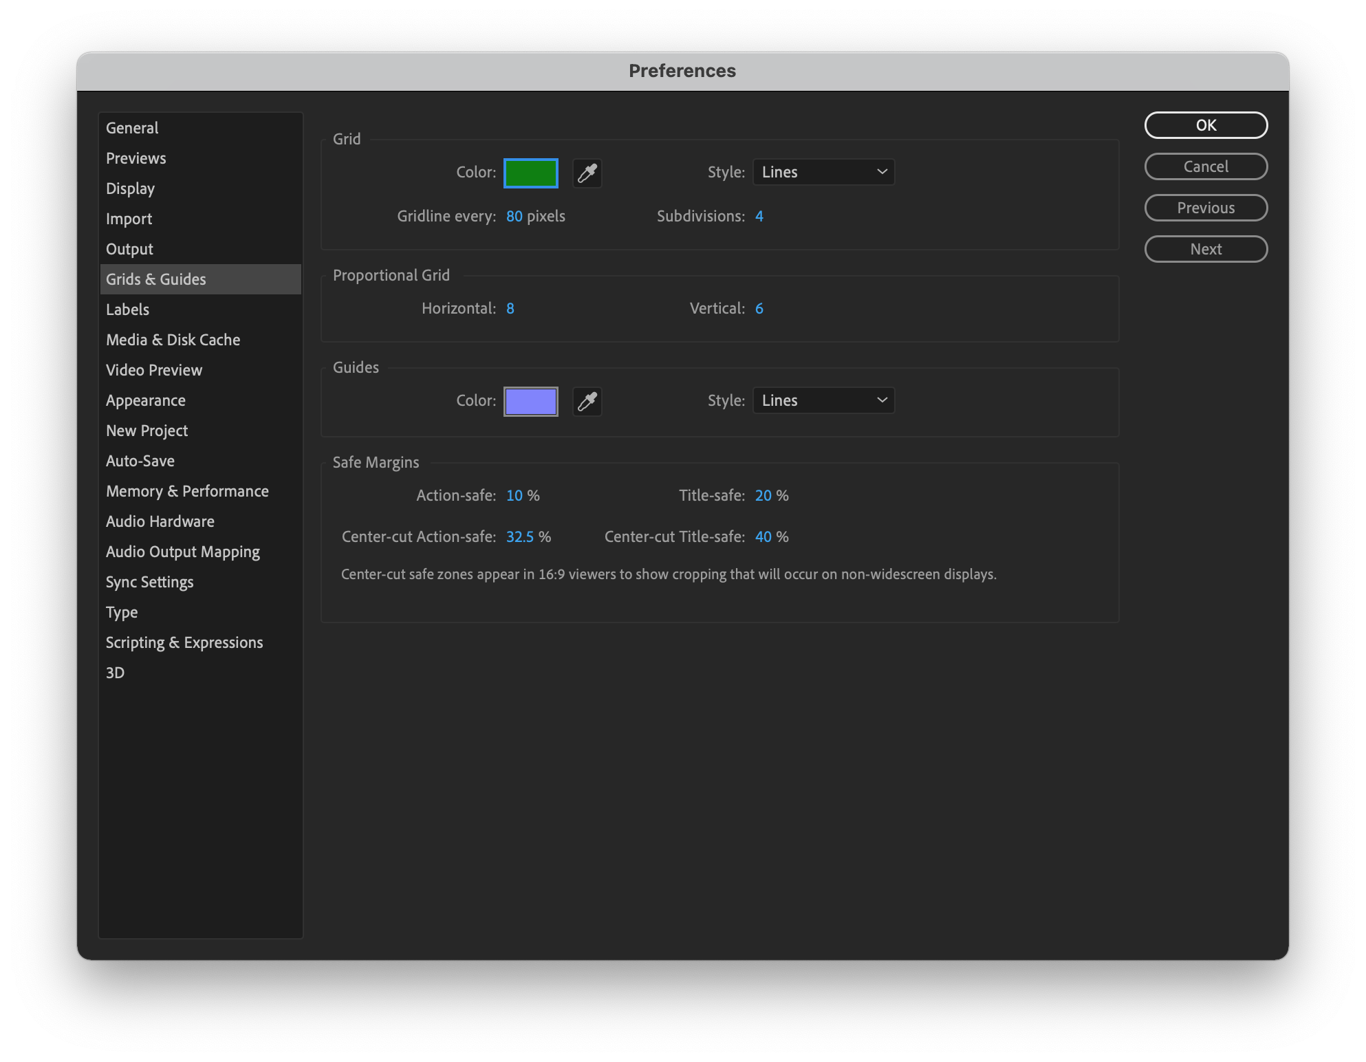This screenshot has height=1062, width=1366.
Task: Open Sync Settings preferences
Action: tap(201, 582)
